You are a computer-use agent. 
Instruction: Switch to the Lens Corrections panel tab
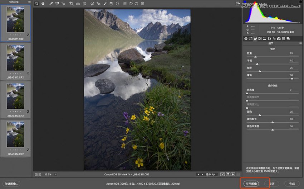269,39
